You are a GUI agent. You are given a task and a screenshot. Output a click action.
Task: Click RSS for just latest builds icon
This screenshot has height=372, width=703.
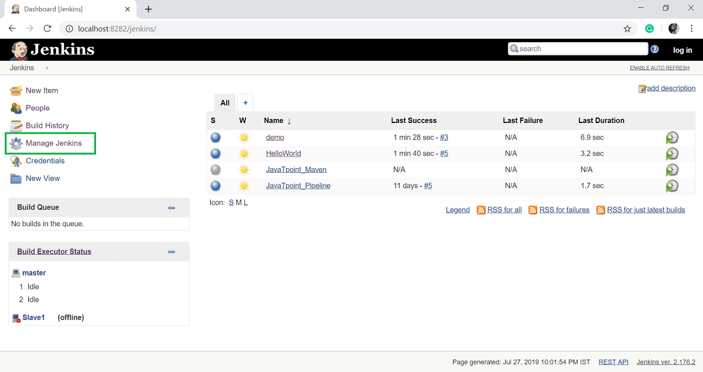pyautogui.click(x=600, y=210)
